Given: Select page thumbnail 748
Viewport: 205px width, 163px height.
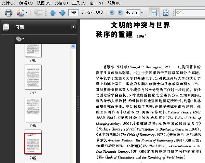Looking at the screenshot, I should click(33, 110).
